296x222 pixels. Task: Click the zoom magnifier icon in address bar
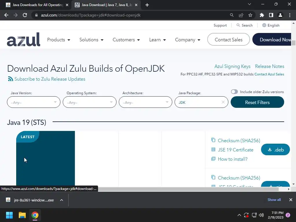(x=232, y=15)
